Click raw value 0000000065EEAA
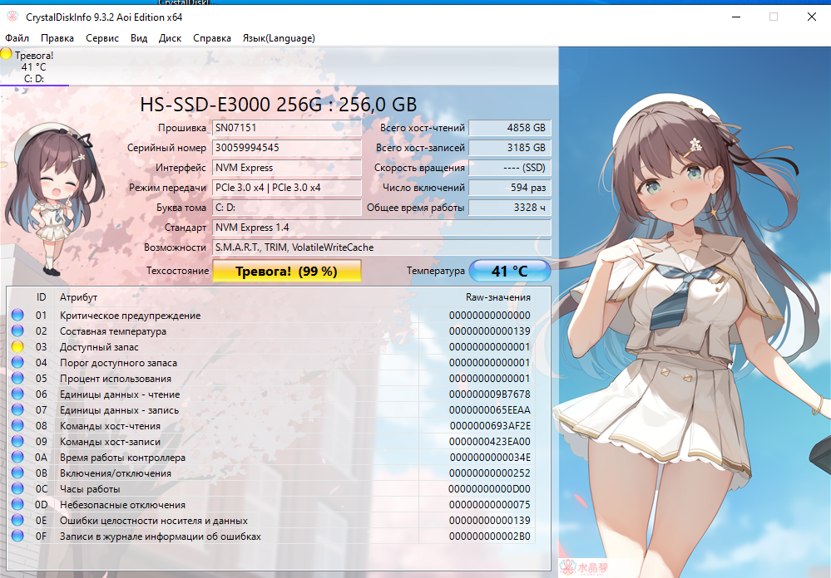This screenshot has height=578, width=831. (x=490, y=410)
